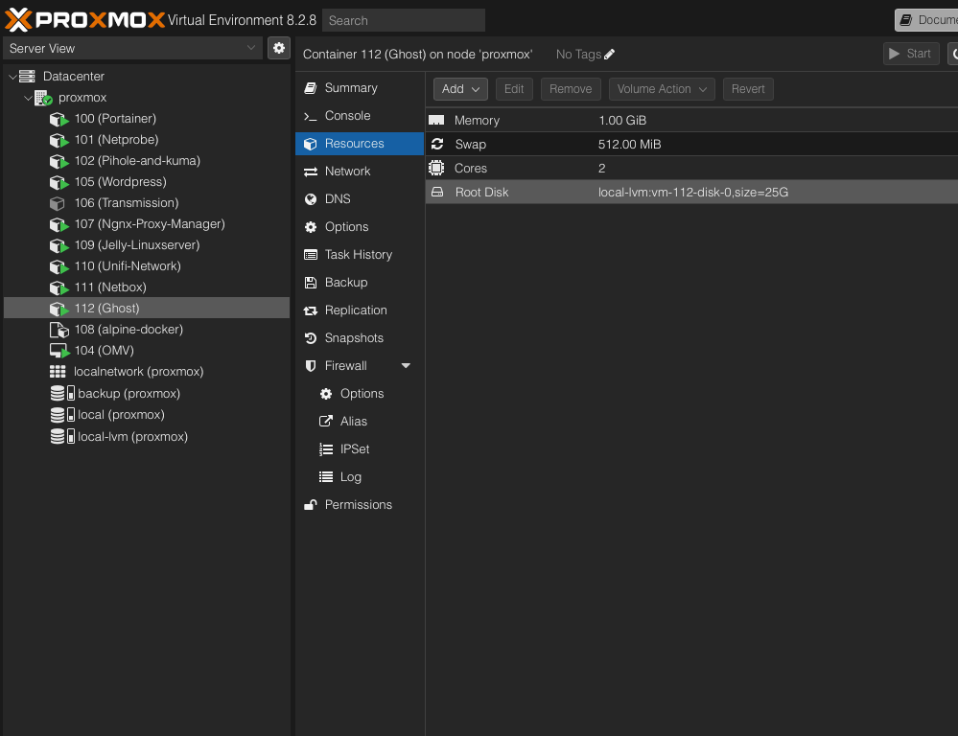Click the storage icon for backup (proxmox)
Screen dimensions: 958x736
click(x=58, y=394)
